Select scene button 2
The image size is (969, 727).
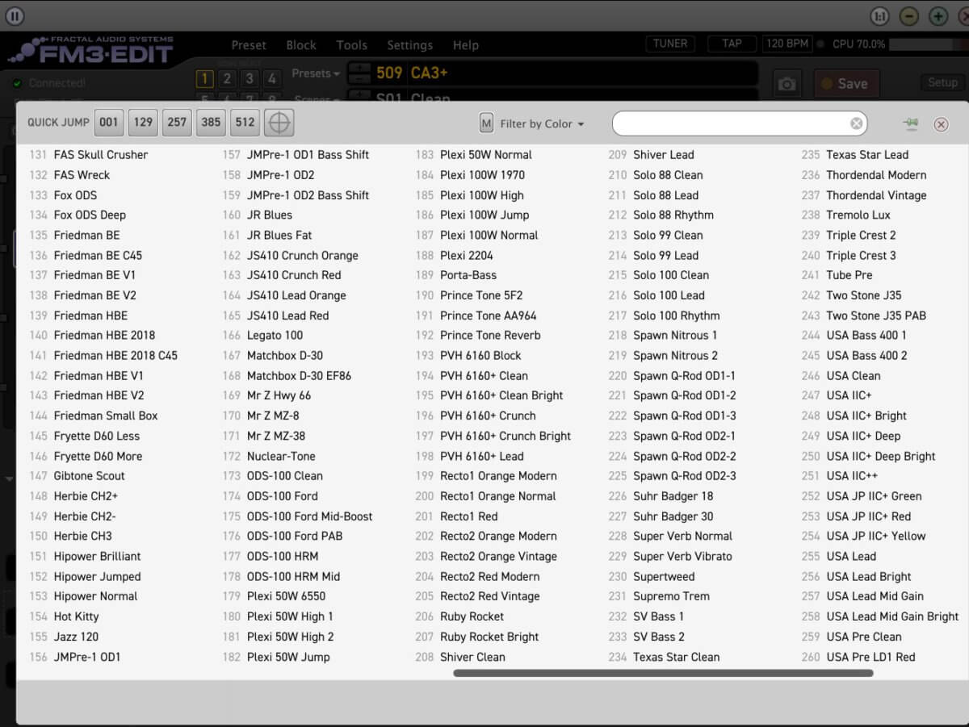tap(227, 78)
